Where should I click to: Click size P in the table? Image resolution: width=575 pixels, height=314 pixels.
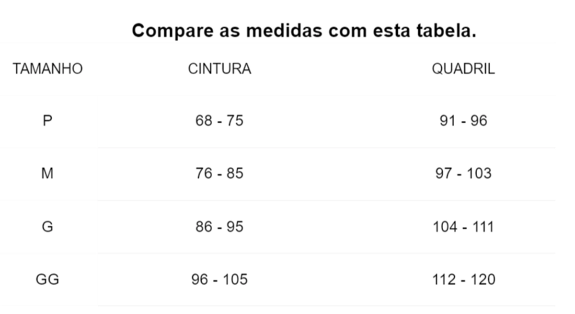47,120
